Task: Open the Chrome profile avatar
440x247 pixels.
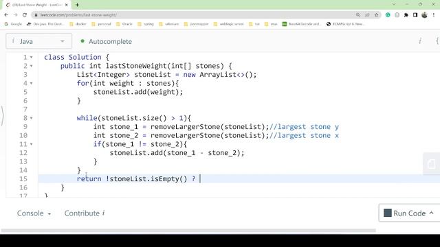Action: (424, 15)
